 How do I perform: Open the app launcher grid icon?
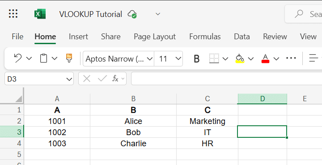(x=13, y=14)
